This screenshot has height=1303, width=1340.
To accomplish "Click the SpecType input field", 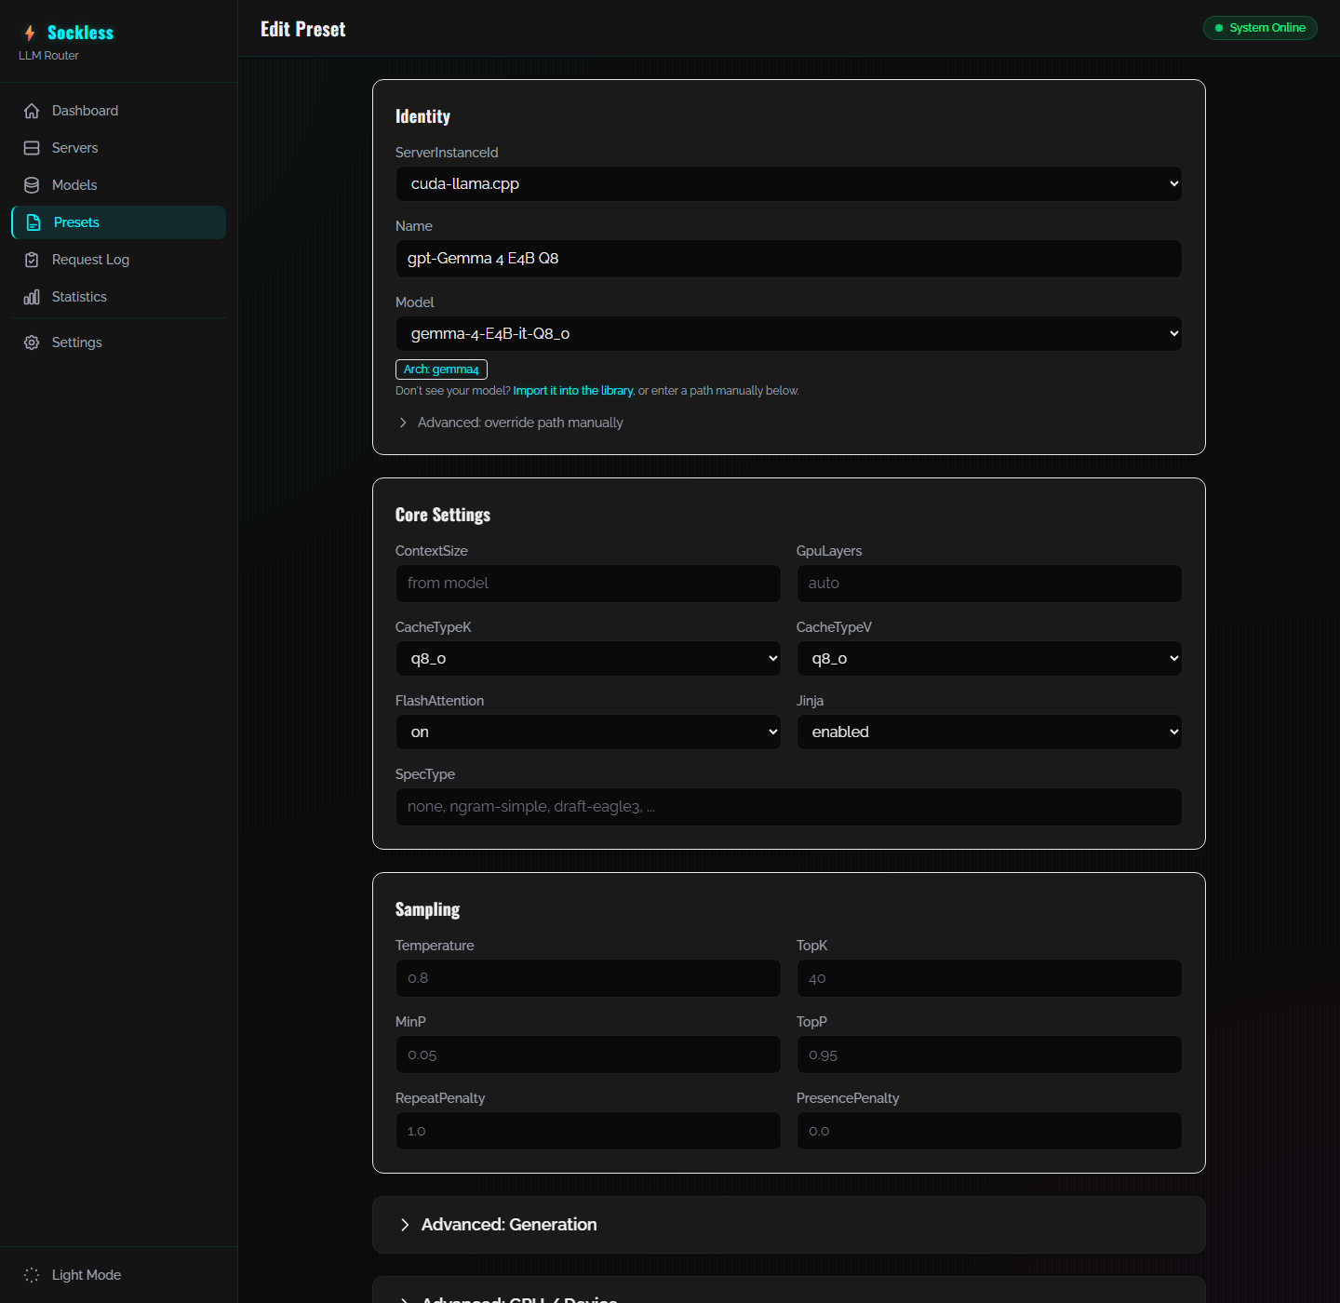I will pyautogui.click(x=789, y=807).
